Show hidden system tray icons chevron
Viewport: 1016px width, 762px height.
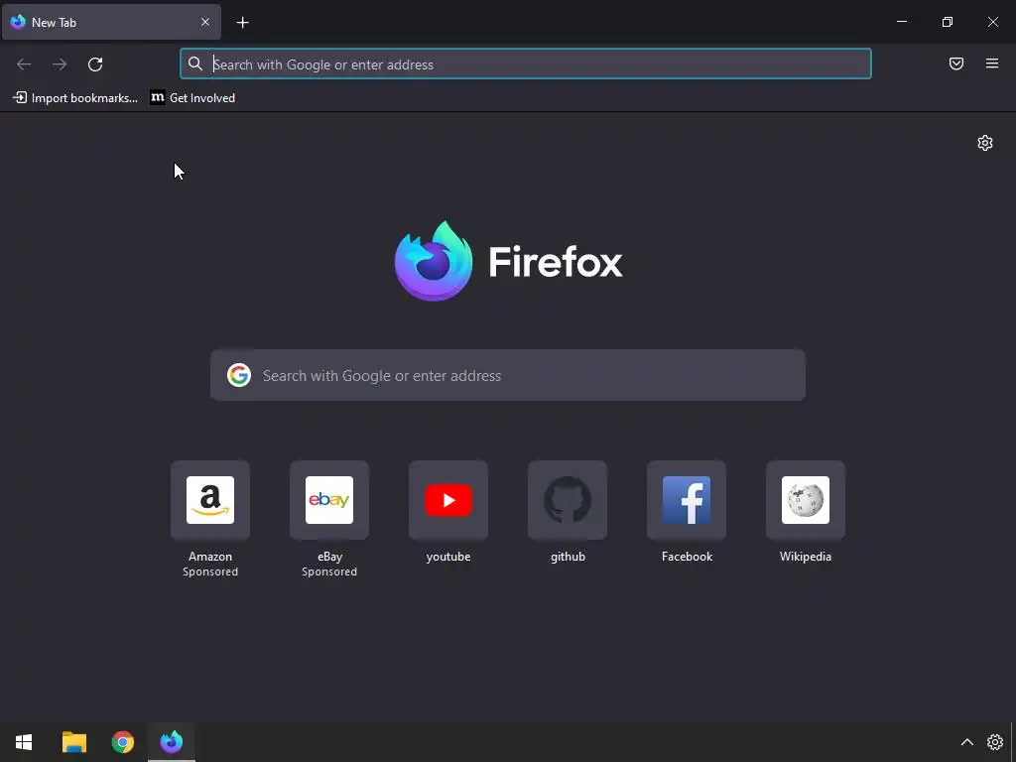point(966,742)
